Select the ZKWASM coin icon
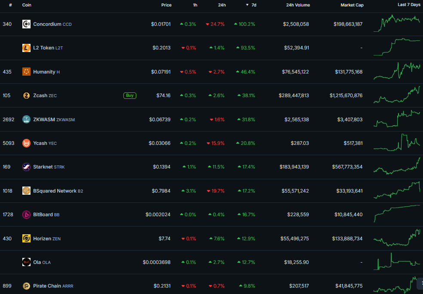The image size is (423, 294). 26,119
